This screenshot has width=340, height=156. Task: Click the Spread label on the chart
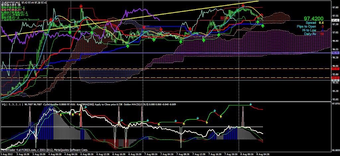coord(310,23)
